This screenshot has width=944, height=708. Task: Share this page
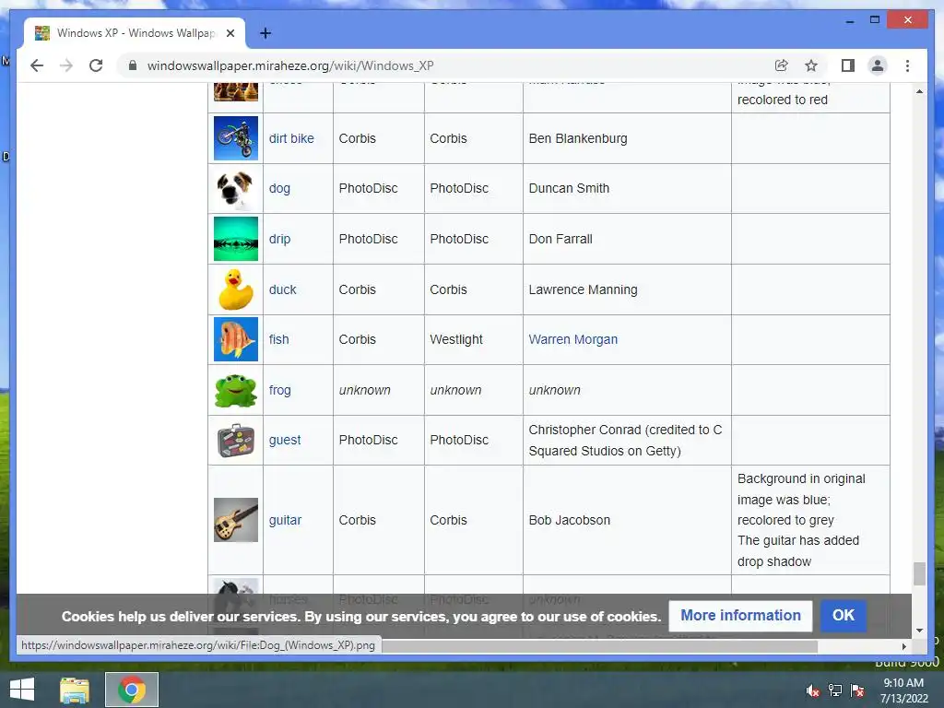pyautogui.click(x=782, y=65)
